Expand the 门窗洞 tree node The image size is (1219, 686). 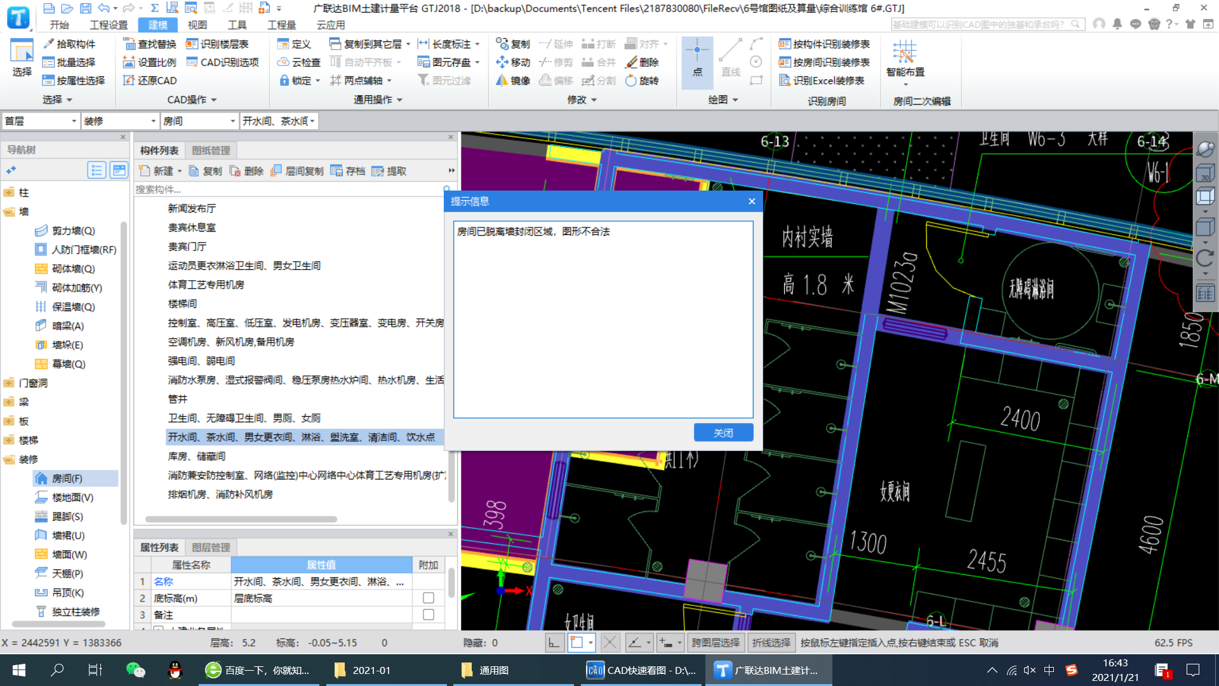pyautogui.click(x=9, y=383)
